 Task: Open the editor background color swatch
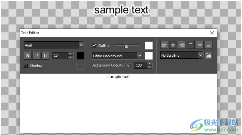click(149, 56)
